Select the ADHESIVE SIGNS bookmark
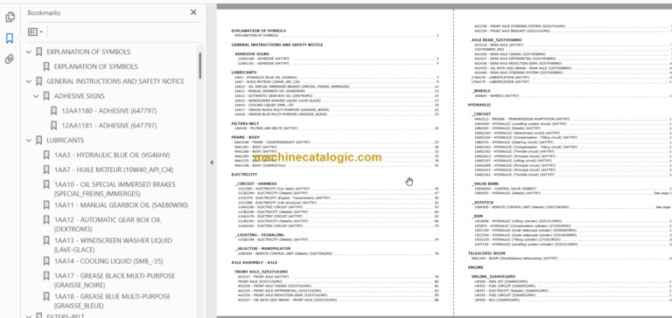 coord(80,96)
